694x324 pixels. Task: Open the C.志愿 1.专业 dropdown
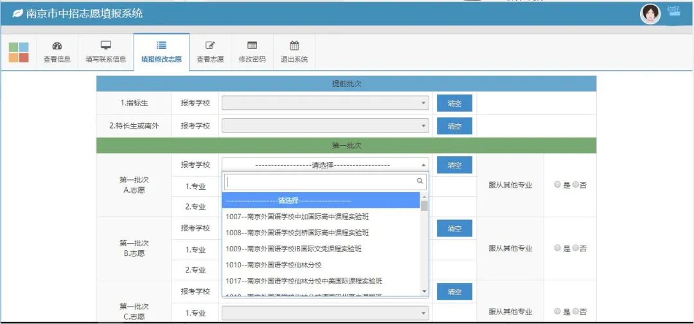coord(325,314)
